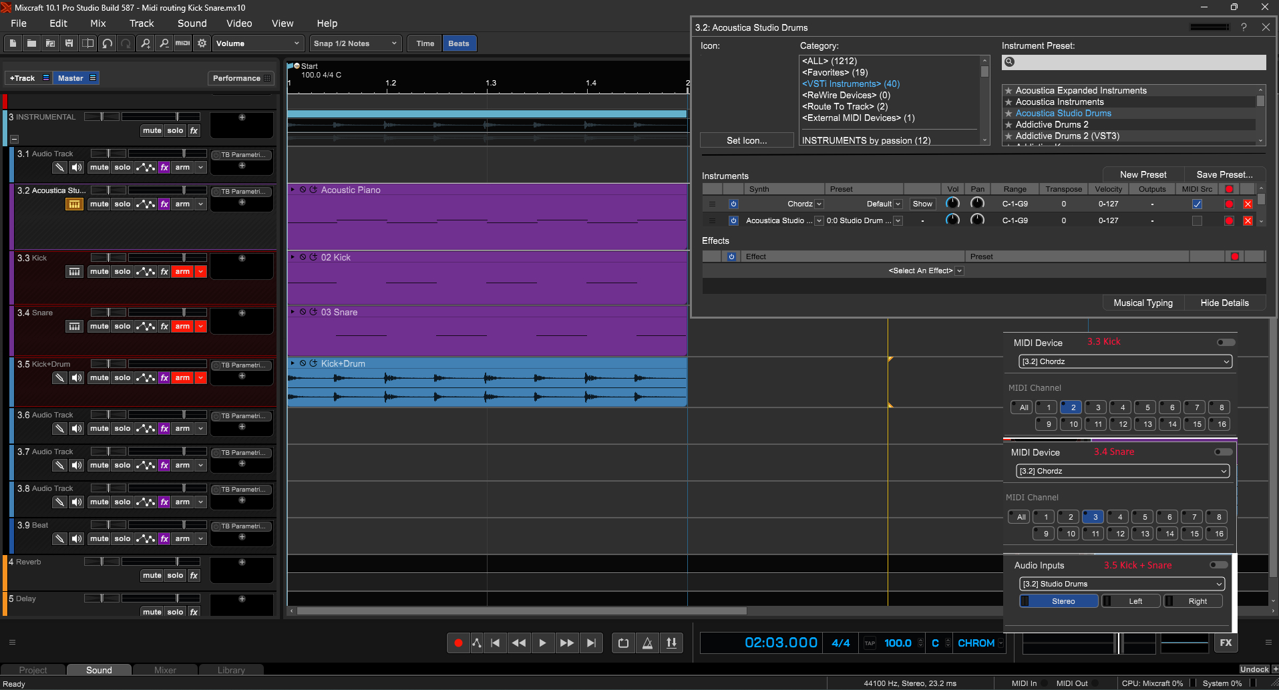Arm the 3.6 Audio Track
This screenshot has width=1279, height=690.
[x=182, y=429]
